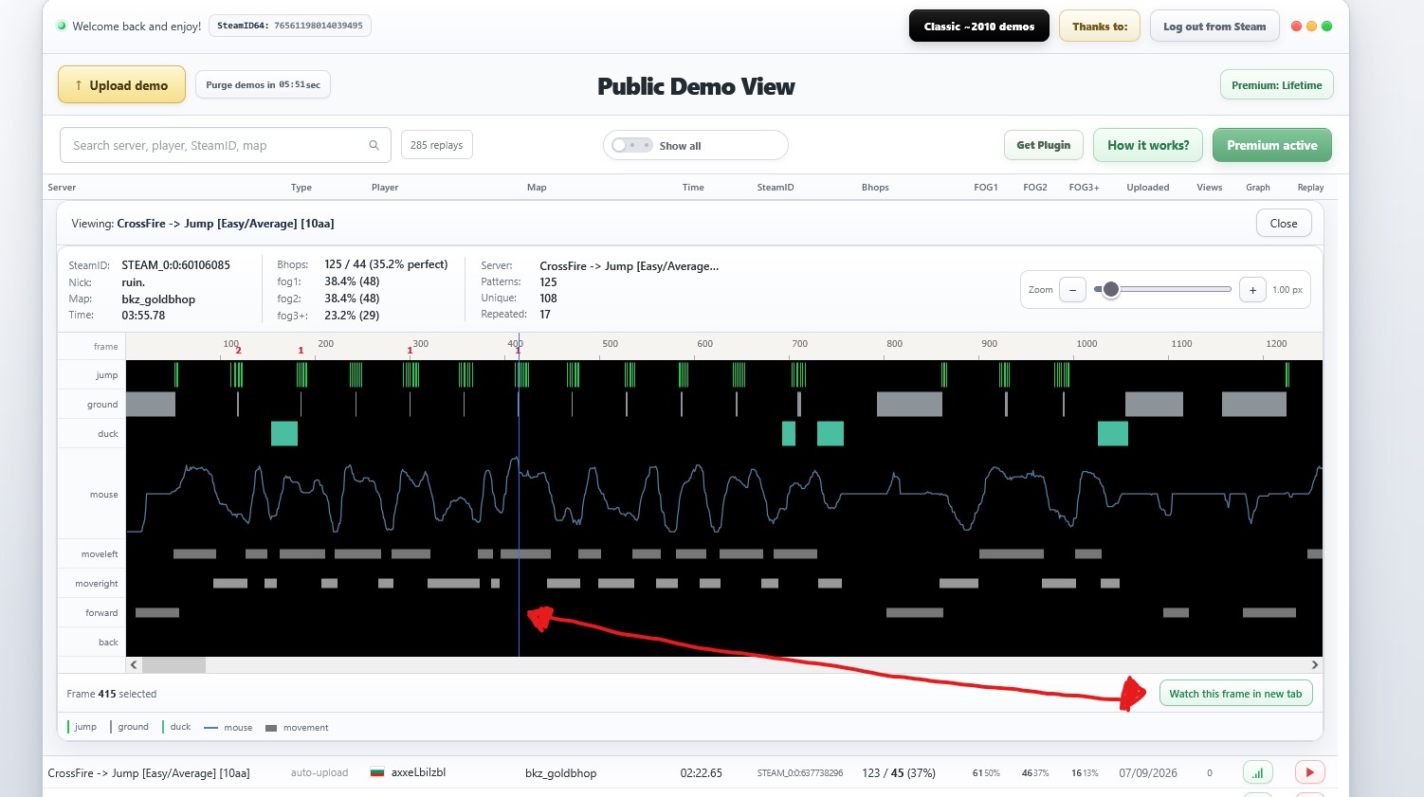
Task: Decrease zoom with minus button
Action: click(1072, 290)
